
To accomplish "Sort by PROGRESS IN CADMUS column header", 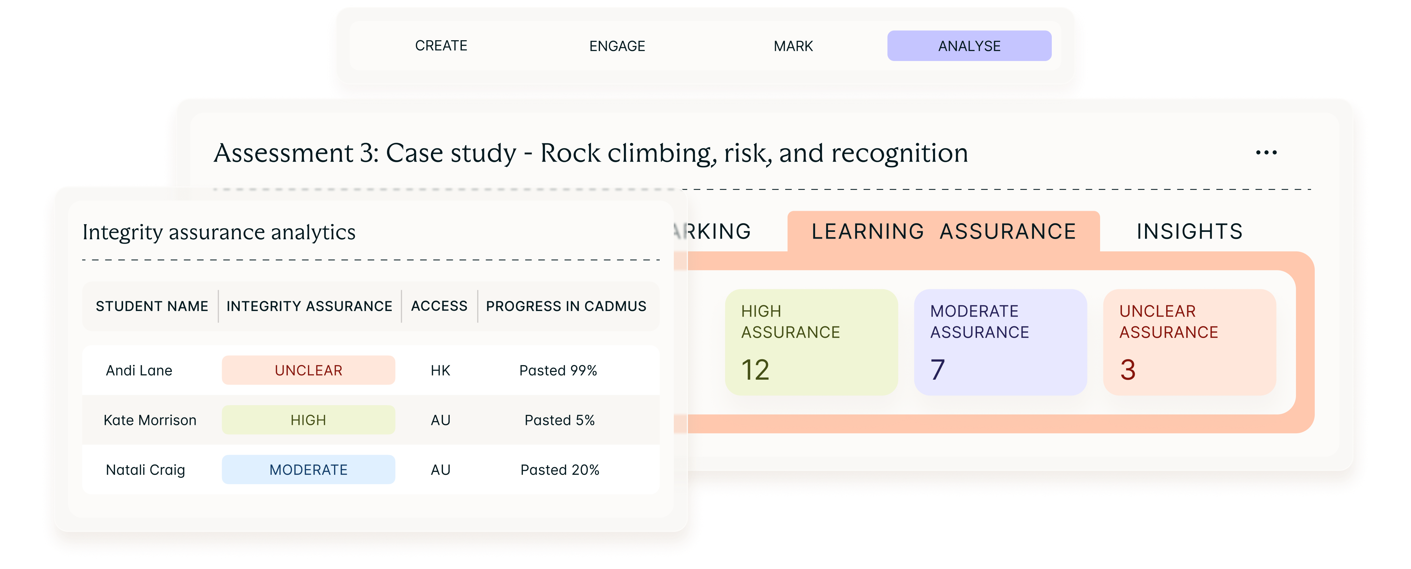I will coord(566,306).
